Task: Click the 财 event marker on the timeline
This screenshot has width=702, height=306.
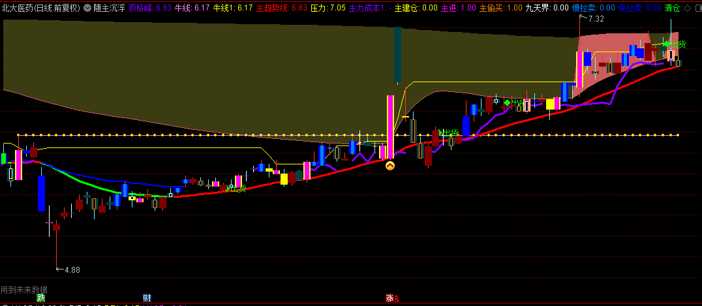Action: 147,298
